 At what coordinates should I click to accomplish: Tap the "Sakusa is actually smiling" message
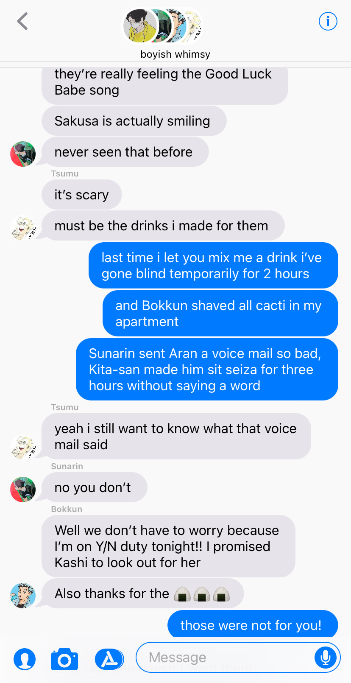click(134, 121)
